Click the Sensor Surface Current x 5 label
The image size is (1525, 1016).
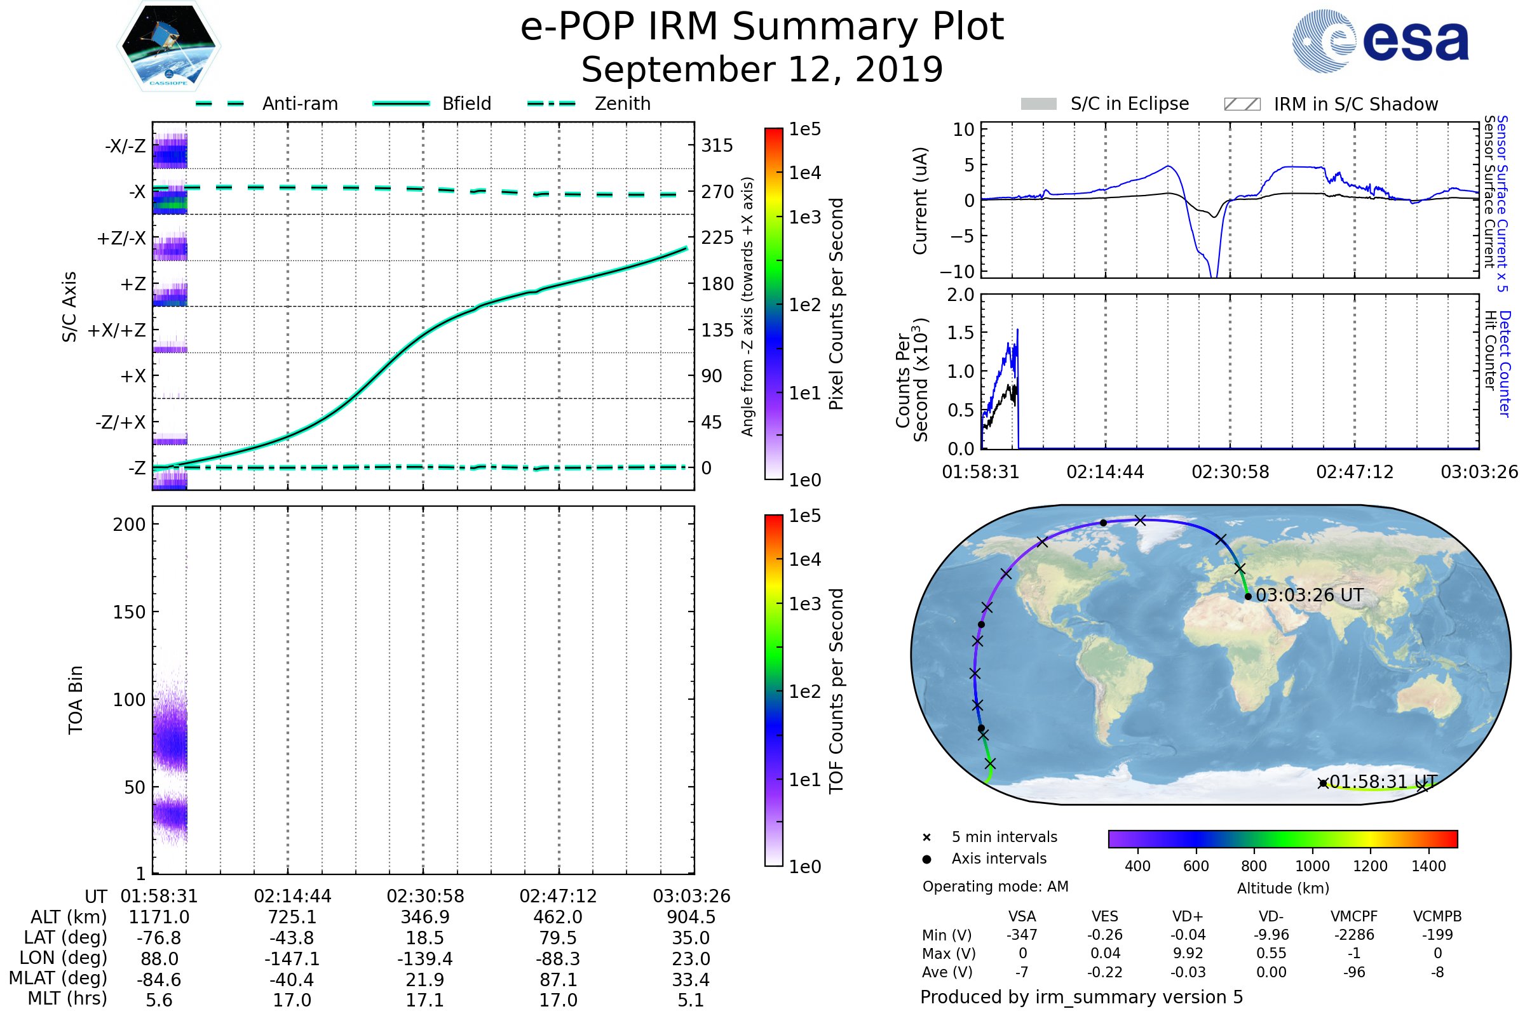(1501, 203)
